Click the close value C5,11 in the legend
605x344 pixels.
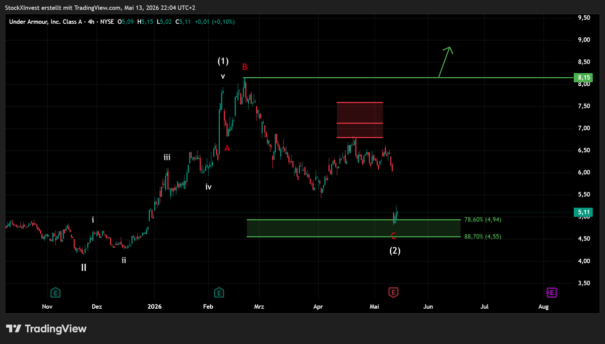click(x=183, y=22)
